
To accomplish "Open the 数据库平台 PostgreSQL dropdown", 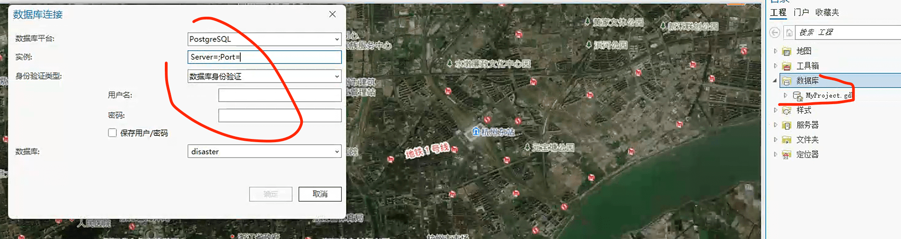I will (x=337, y=39).
